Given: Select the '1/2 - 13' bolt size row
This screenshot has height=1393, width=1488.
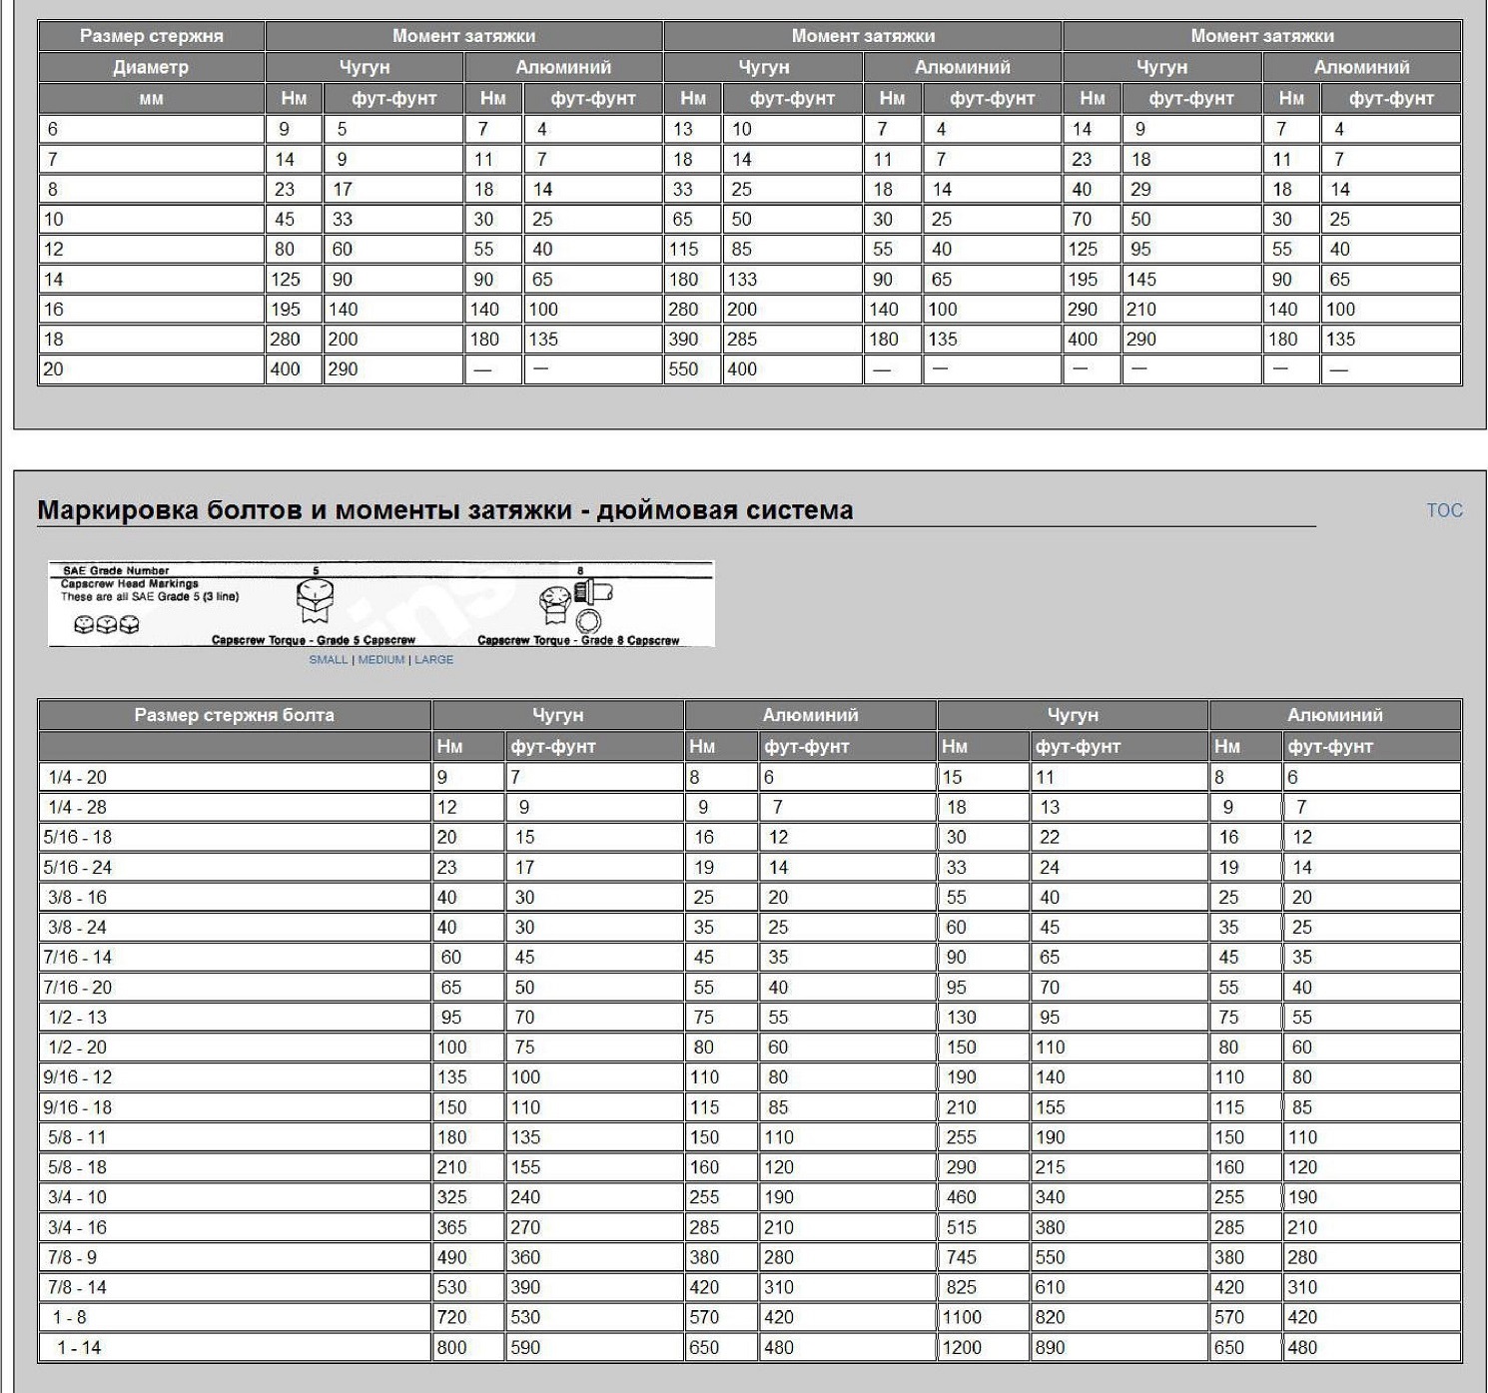Looking at the screenshot, I should 750,1017.
